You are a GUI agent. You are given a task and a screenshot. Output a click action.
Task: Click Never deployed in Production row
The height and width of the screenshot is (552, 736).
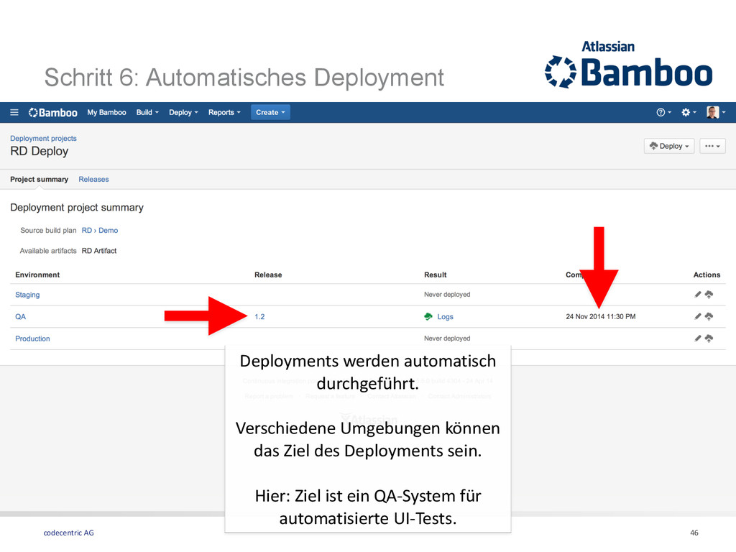(447, 338)
